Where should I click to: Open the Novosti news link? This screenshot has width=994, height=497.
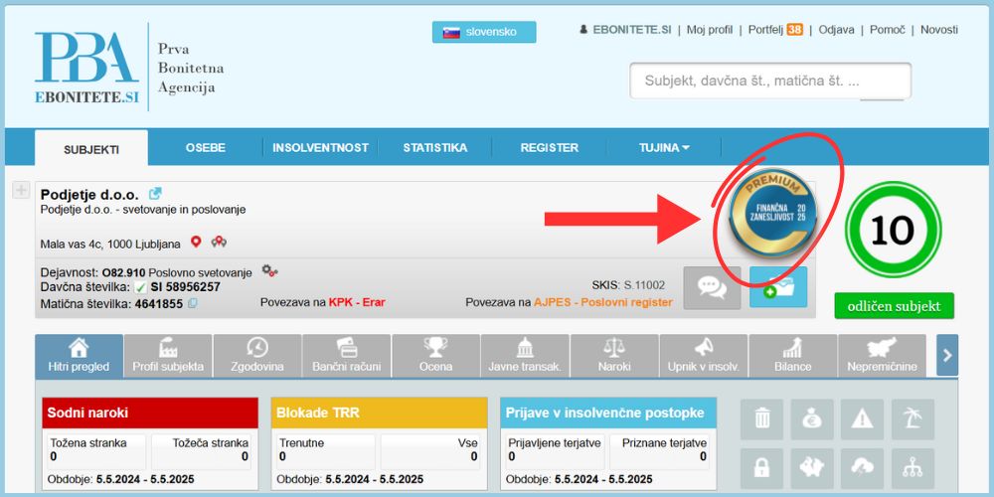(939, 30)
